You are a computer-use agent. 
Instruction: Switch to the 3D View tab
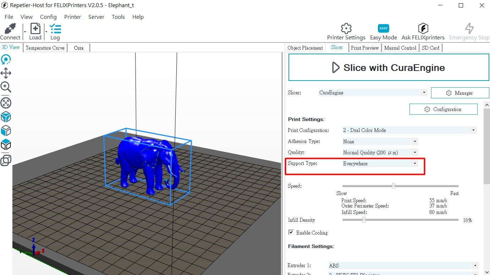point(11,48)
